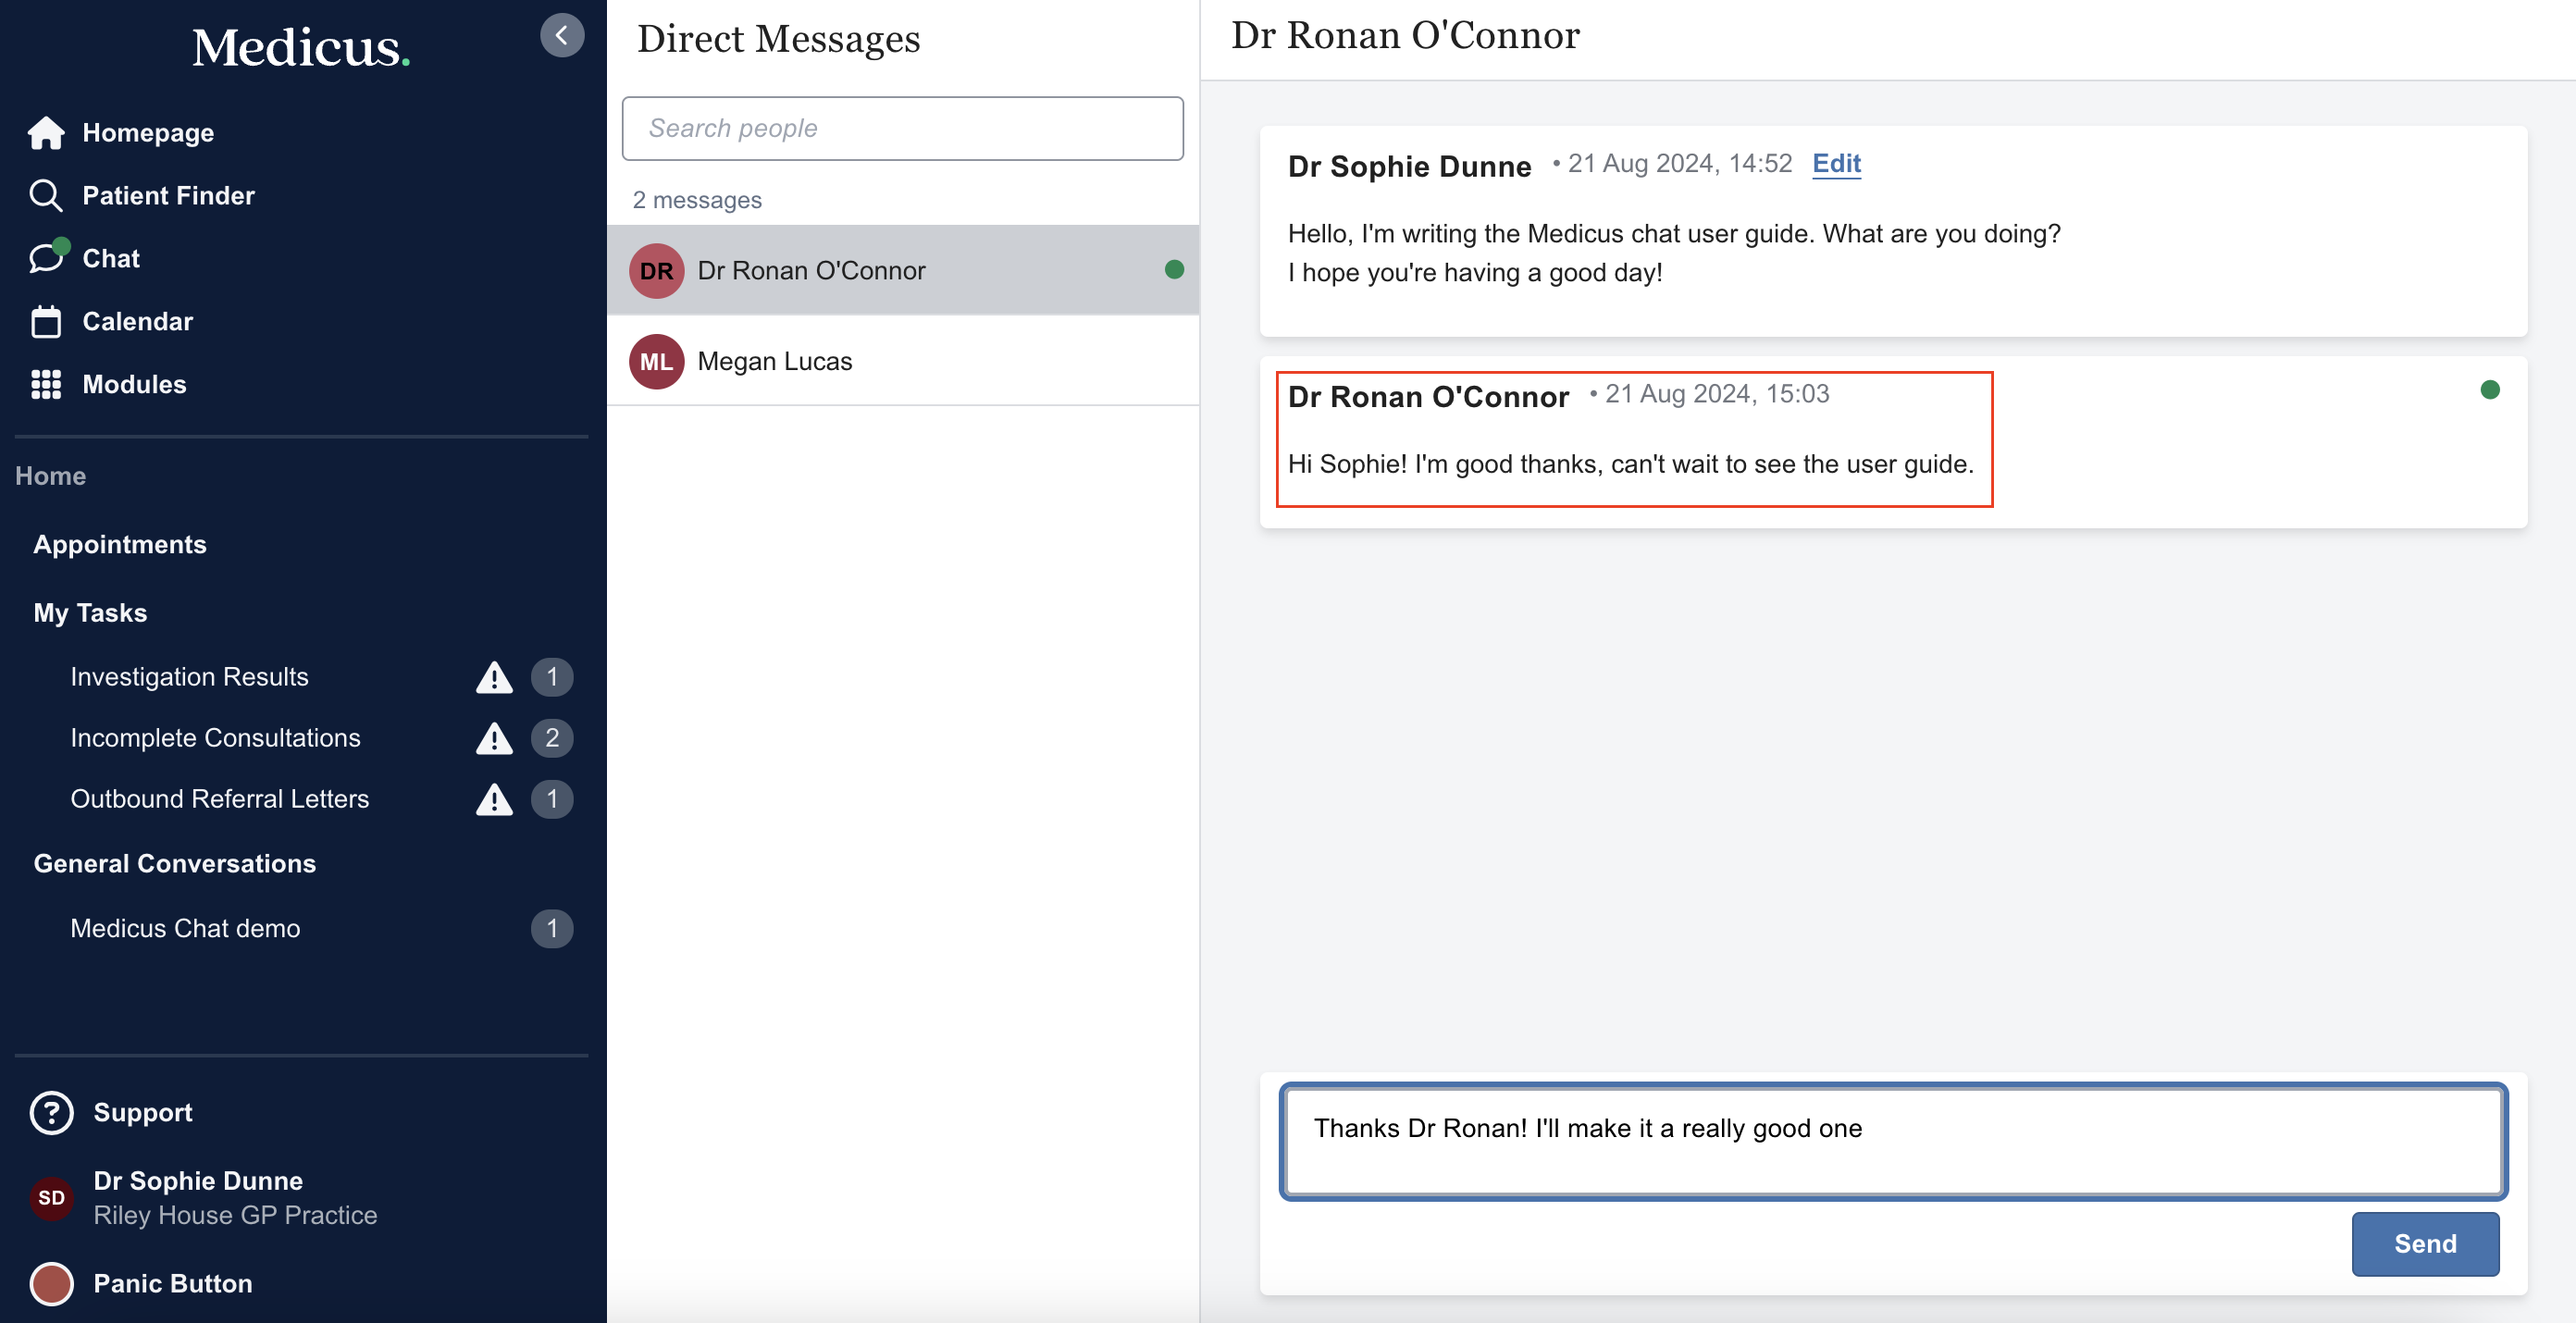Screen dimensions: 2576x1323
Task: Click the Send button
Action: click(x=2424, y=1243)
